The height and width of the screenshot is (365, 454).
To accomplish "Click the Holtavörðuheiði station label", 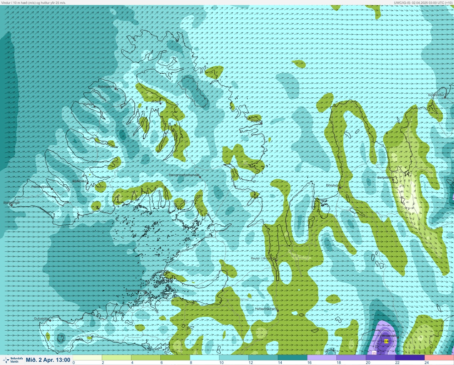I will (x=266, y=309).
